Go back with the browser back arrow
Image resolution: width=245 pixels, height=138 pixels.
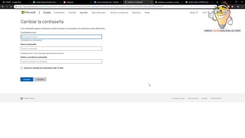(3, 7)
